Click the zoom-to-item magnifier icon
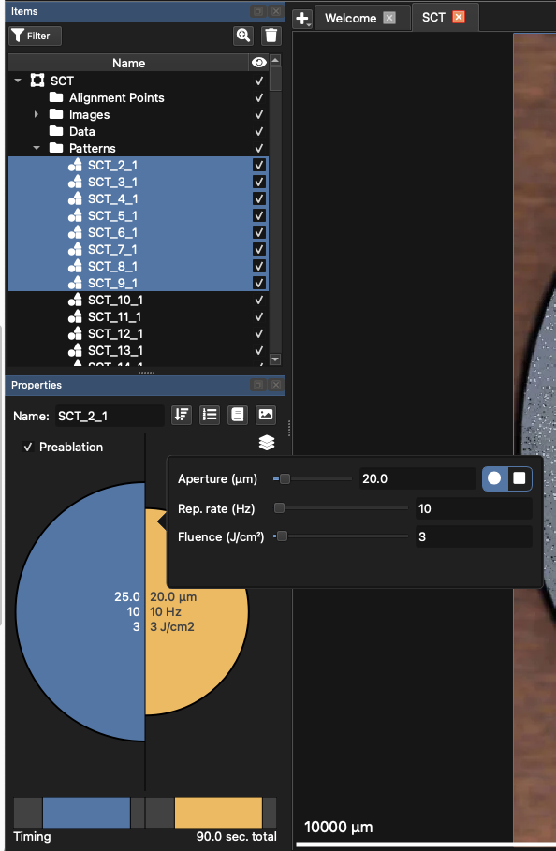The height and width of the screenshot is (851, 556). [x=243, y=36]
